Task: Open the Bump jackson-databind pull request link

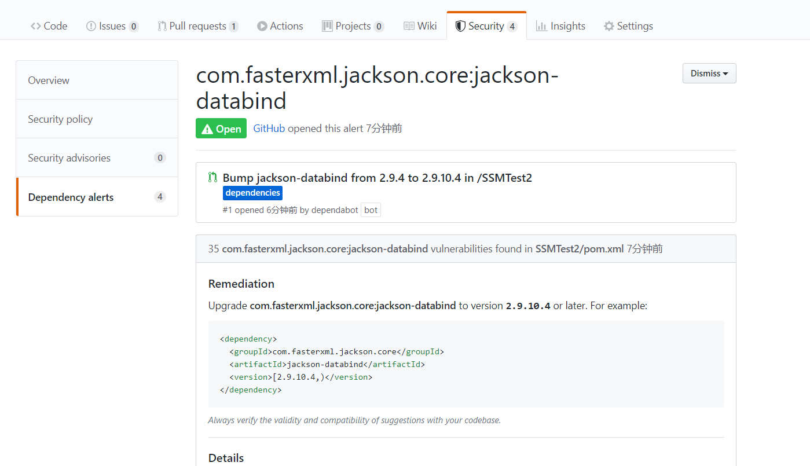Action: [377, 178]
